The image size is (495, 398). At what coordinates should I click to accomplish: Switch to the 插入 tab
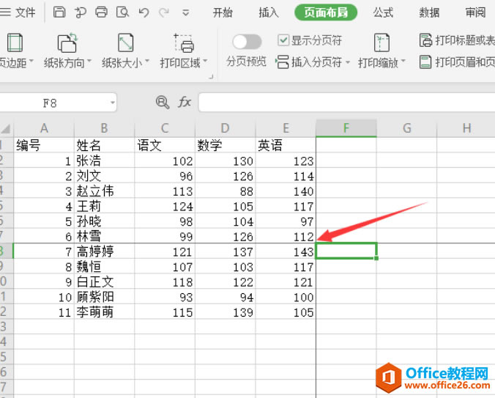[269, 12]
